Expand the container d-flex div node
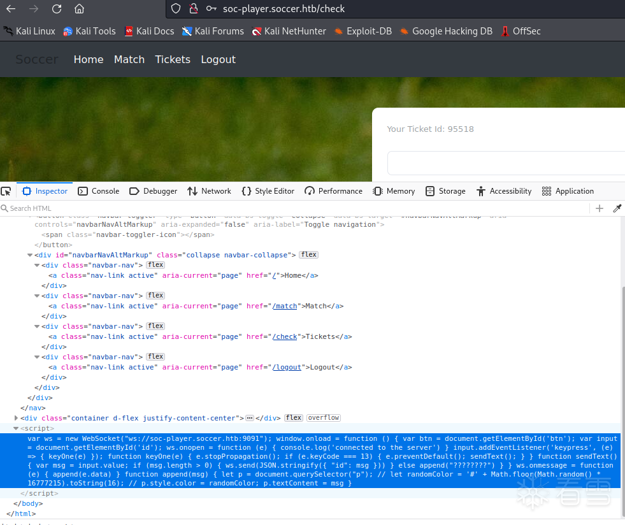The image size is (625, 525). click(17, 418)
